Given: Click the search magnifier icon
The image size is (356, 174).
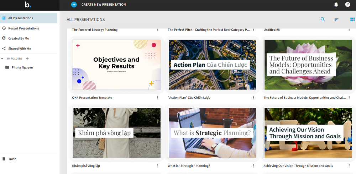Looking at the screenshot, I should (323, 19).
